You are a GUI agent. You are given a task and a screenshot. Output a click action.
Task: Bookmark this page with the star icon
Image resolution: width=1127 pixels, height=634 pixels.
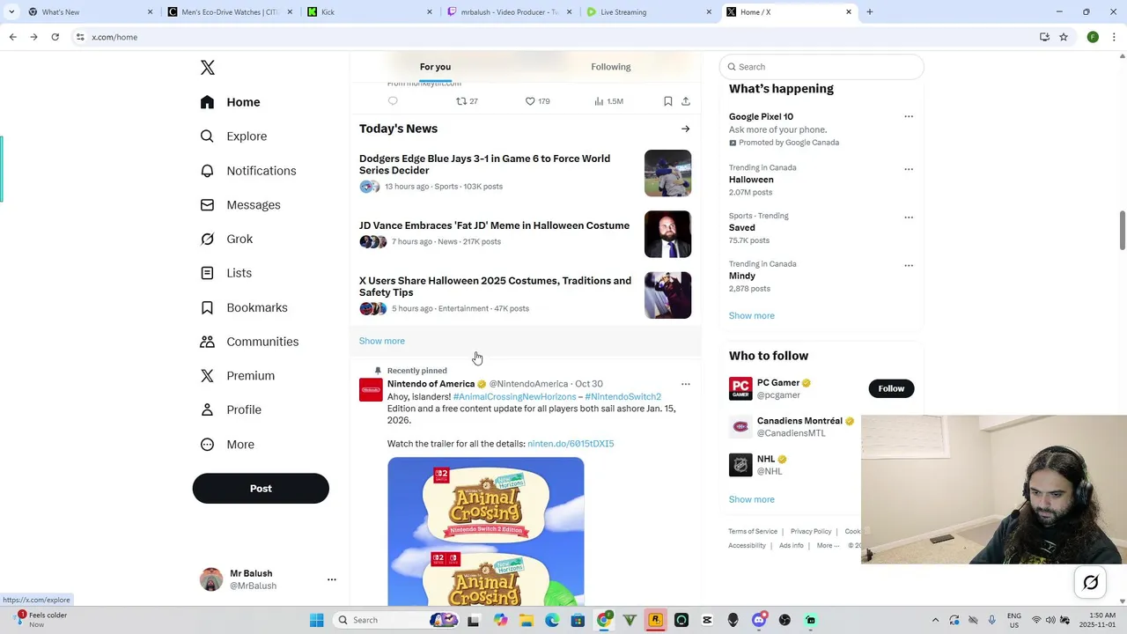pos(1064,37)
